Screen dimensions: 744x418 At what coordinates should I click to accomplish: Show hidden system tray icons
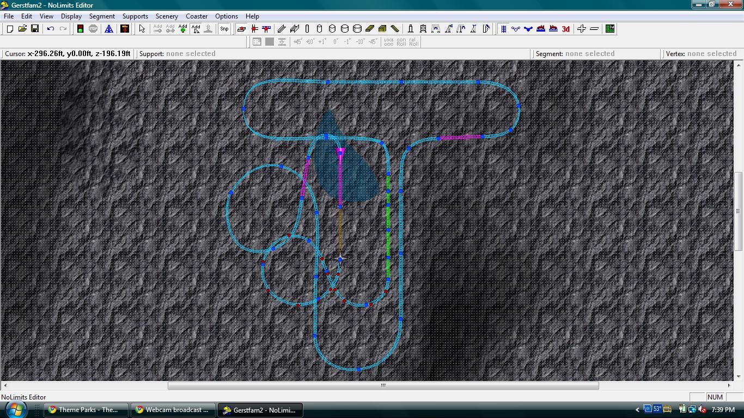tap(637, 410)
